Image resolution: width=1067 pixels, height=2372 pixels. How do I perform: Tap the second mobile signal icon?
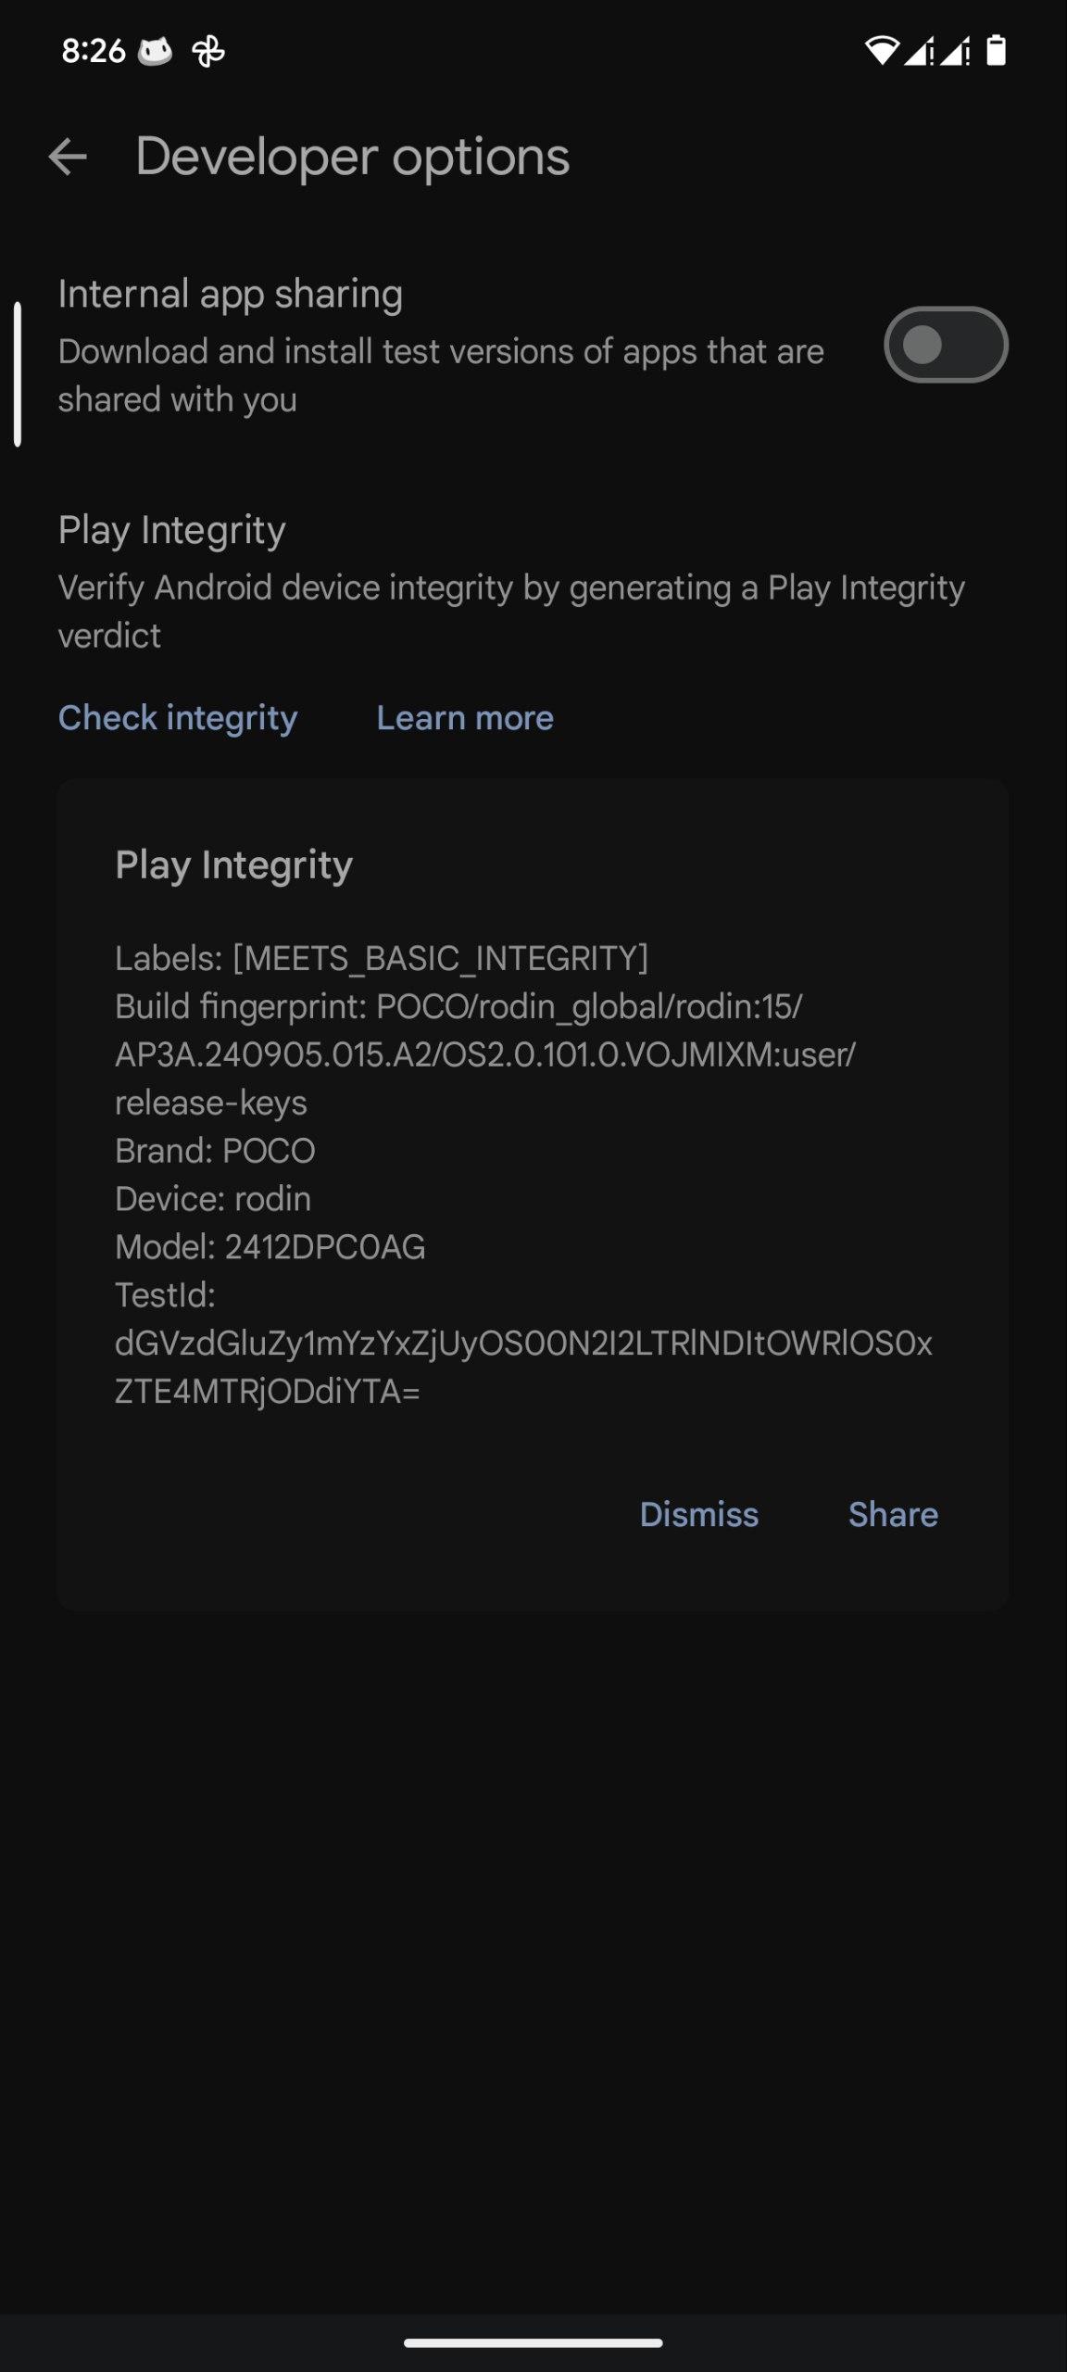(956, 52)
